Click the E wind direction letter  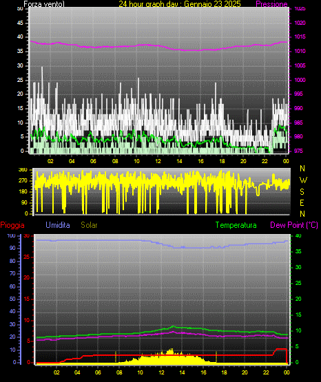[302, 203]
